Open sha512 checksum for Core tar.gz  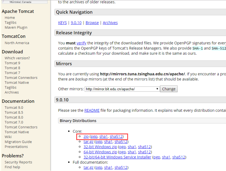(x=121, y=142)
